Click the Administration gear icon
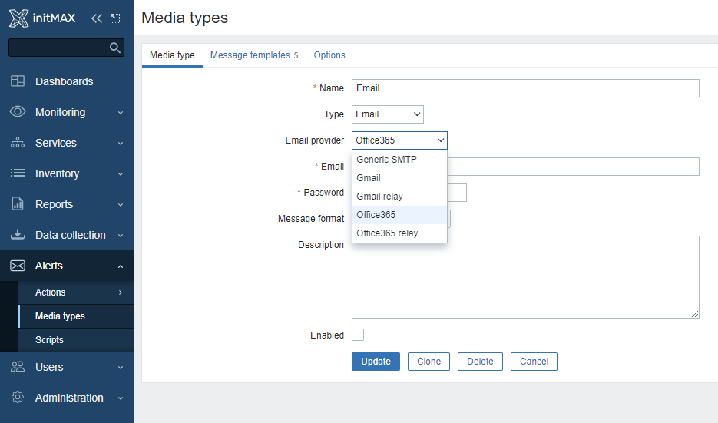Screen dimensions: 718x423 point(18,398)
